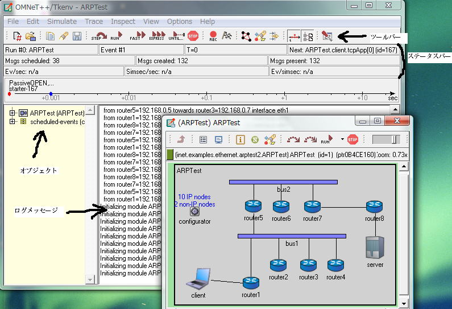Select the client laptop node
The image size is (452, 309).
click(198, 279)
